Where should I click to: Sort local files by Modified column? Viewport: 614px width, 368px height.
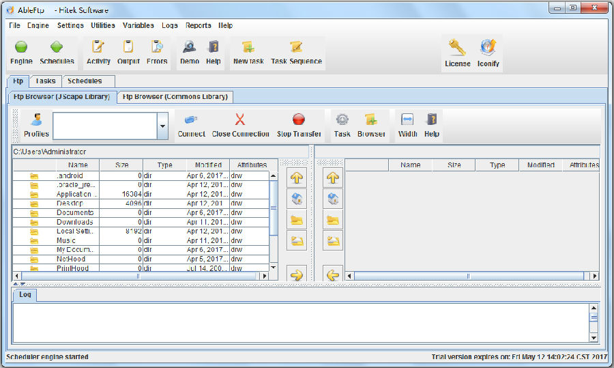(208, 165)
